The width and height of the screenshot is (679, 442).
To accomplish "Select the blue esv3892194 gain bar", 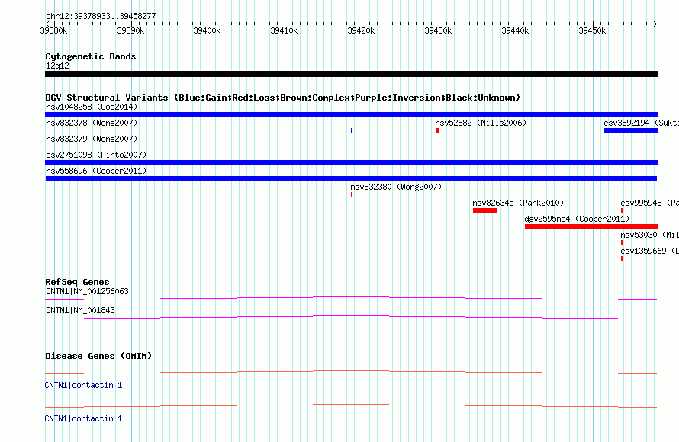I will tap(630, 130).
